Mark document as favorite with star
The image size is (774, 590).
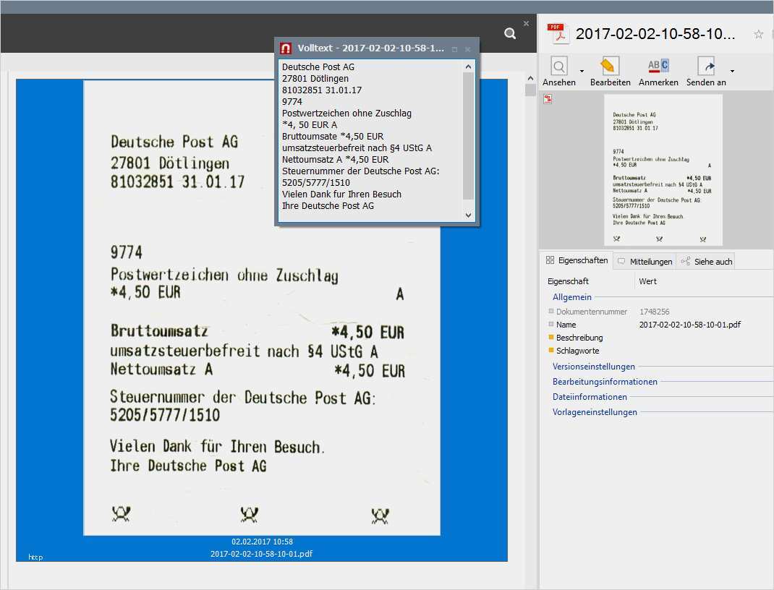point(758,34)
